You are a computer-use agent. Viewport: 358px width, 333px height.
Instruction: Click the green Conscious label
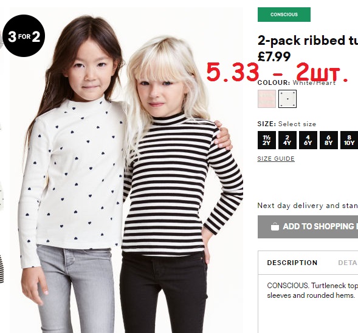284,15
